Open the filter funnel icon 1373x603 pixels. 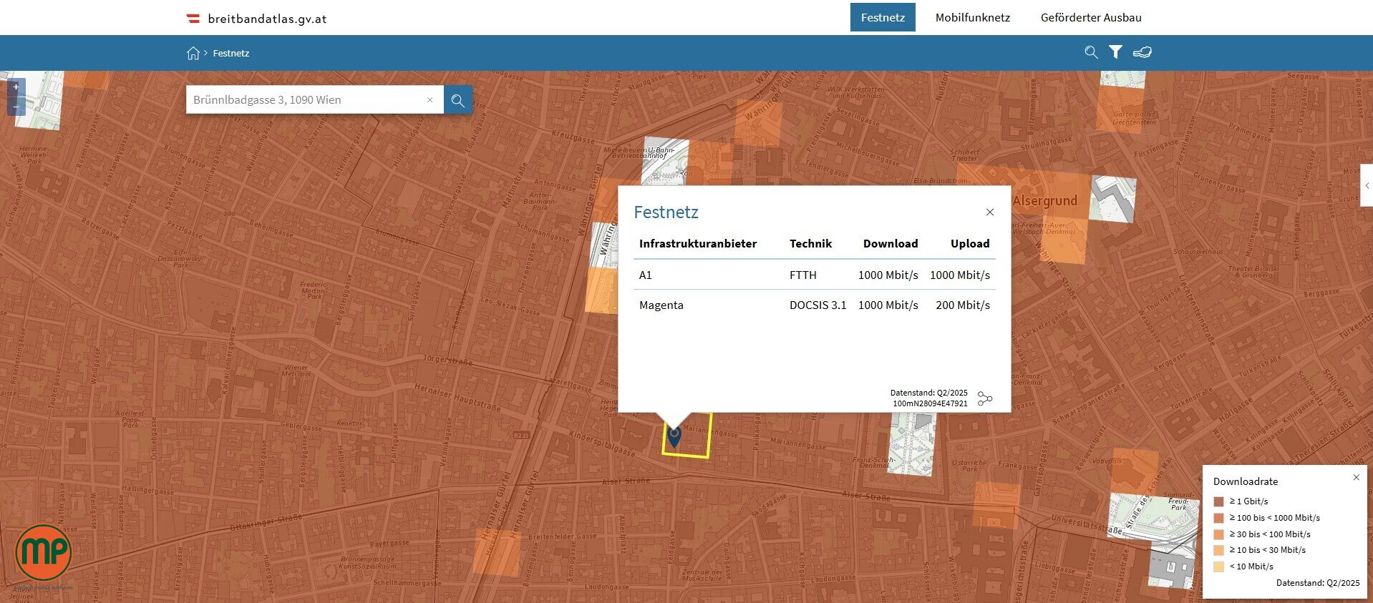[1115, 52]
